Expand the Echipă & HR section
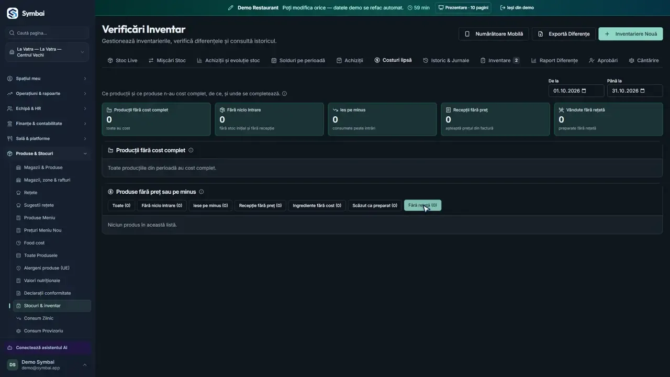The image size is (670, 377). click(48, 108)
